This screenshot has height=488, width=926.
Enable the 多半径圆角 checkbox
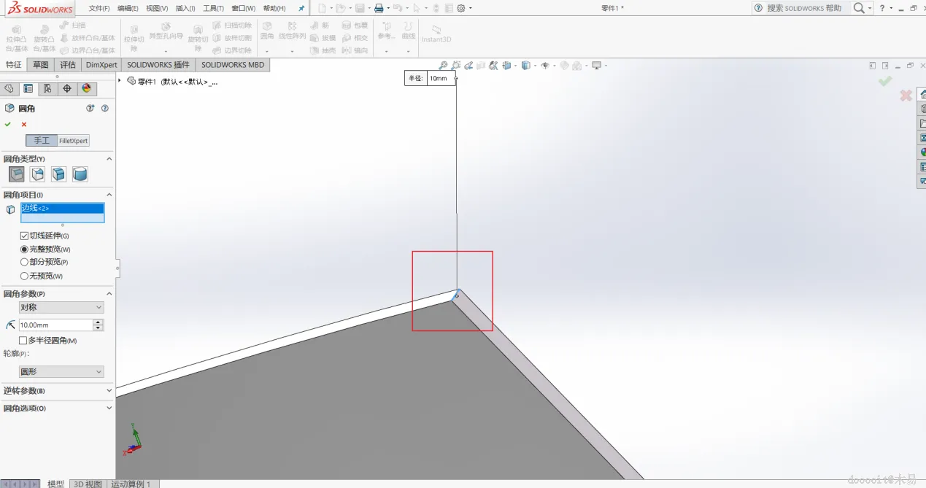23,341
